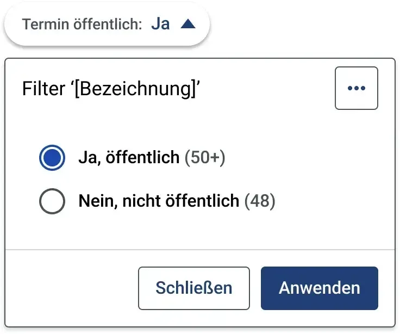Click the (48) count next to Nein
This screenshot has height=334, width=400.
coord(260,201)
